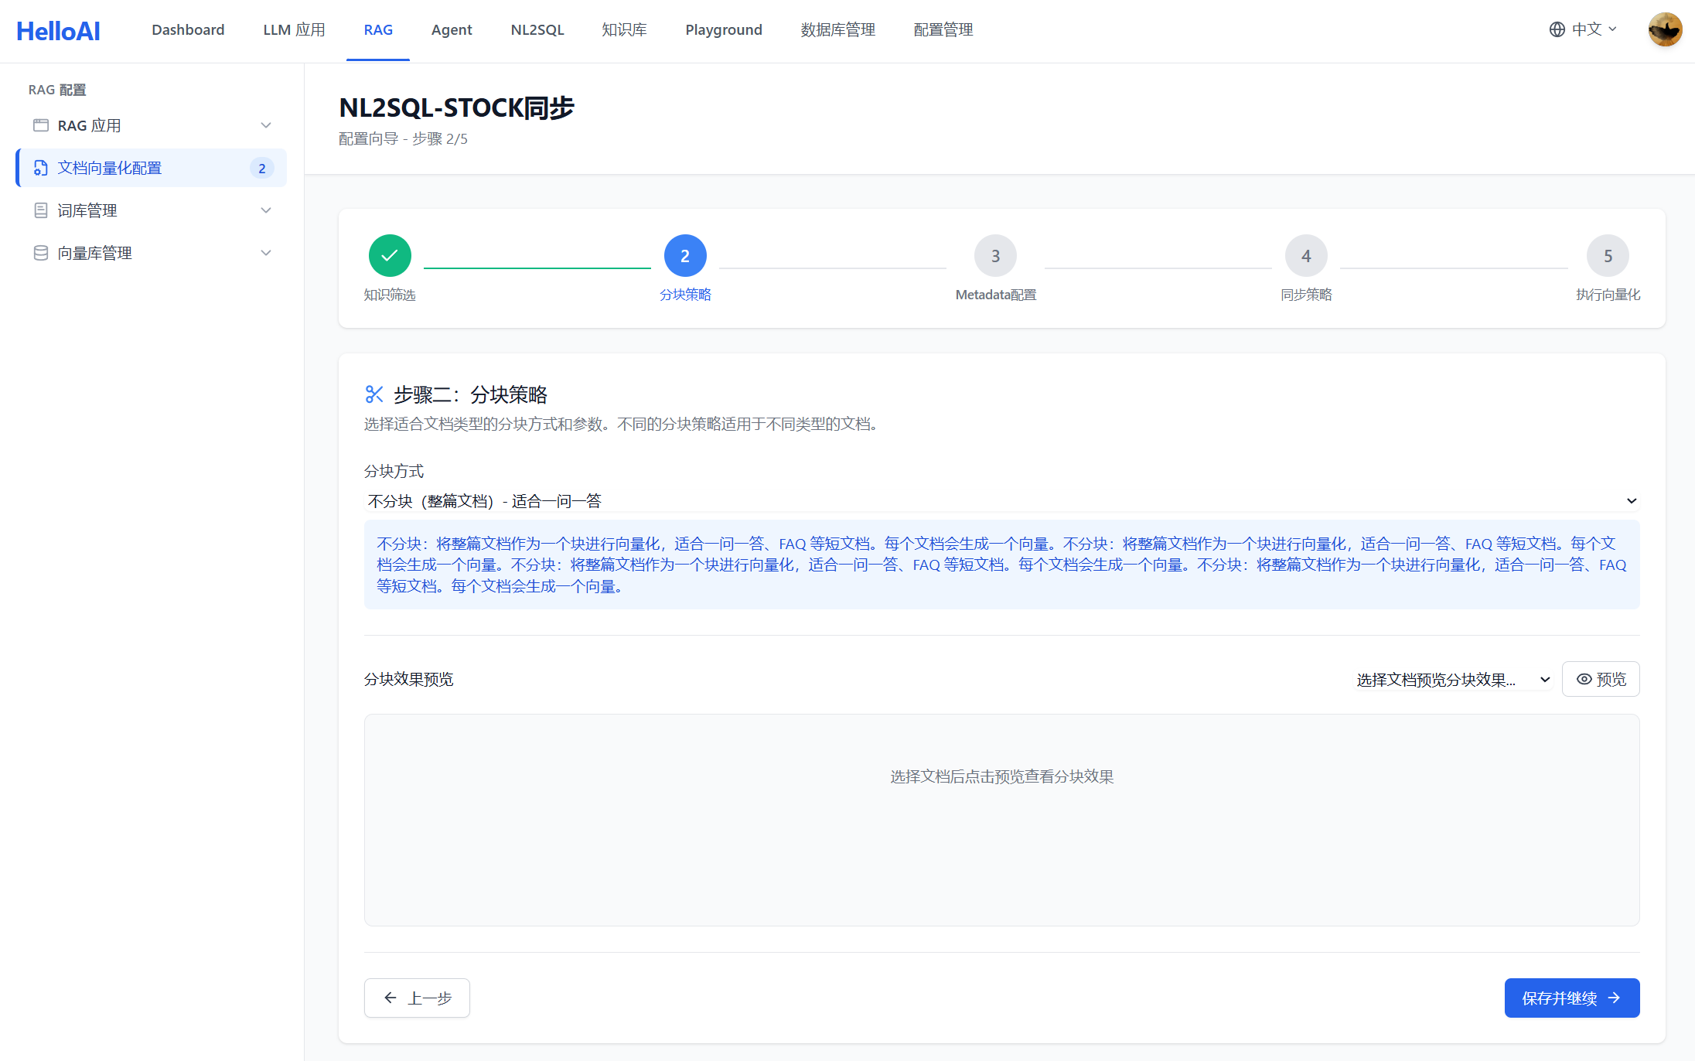The height and width of the screenshot is (1061, 1695).
Task: Click the 向量库管理 database icon
Action: click(x=41, y=253)
